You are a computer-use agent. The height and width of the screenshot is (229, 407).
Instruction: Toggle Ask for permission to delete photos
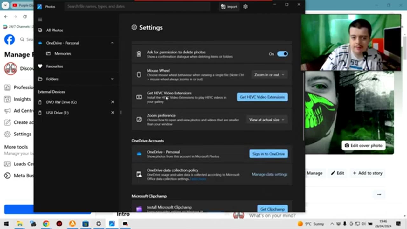(282, 54)
